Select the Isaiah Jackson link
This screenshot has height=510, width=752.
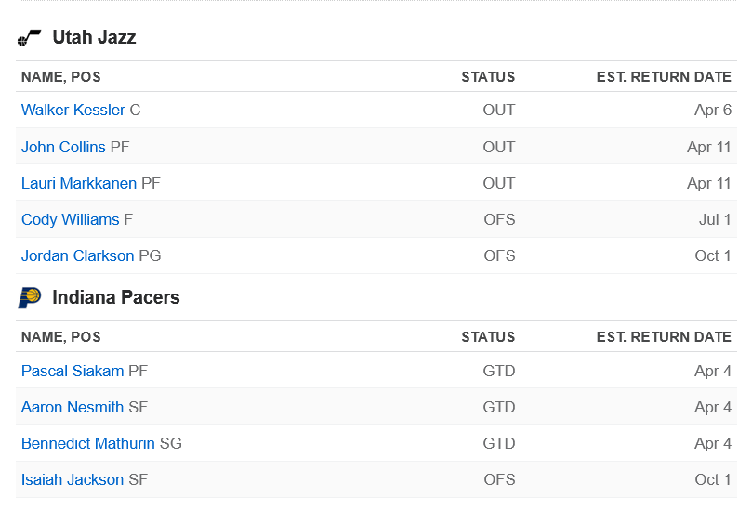[x=73, y=479]
